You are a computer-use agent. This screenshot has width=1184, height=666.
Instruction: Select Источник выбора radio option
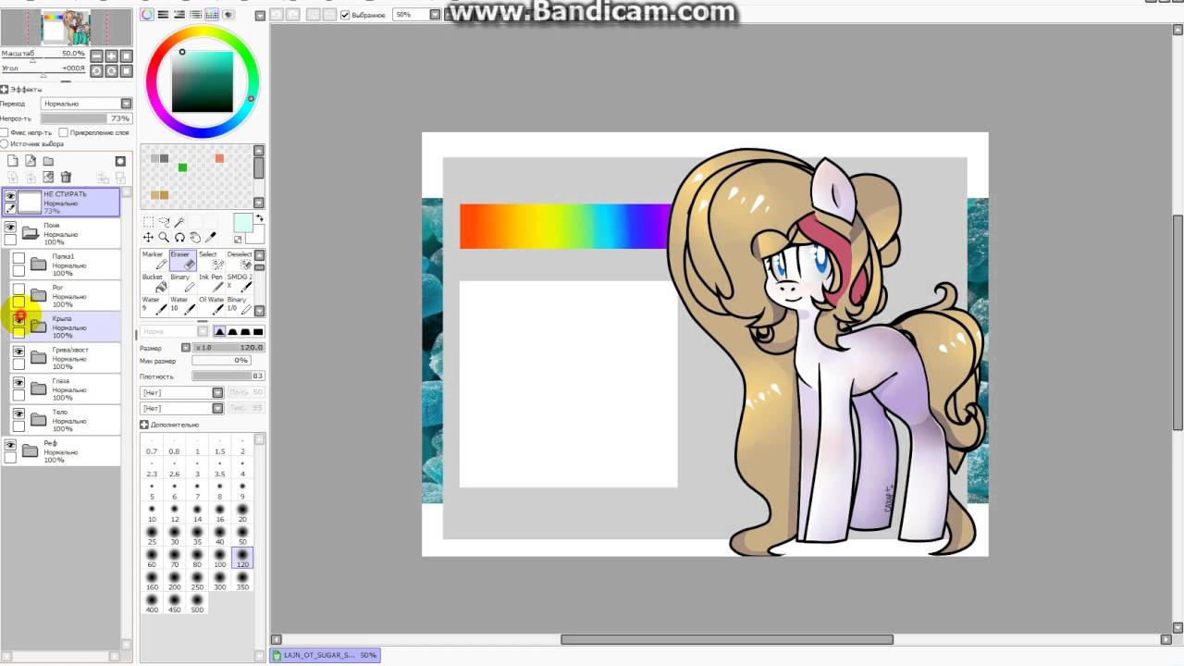(5, 143)
